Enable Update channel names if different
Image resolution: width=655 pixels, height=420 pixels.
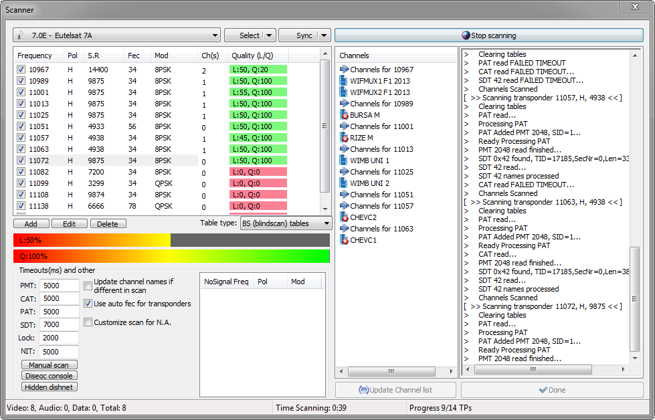tap(88, 286)
